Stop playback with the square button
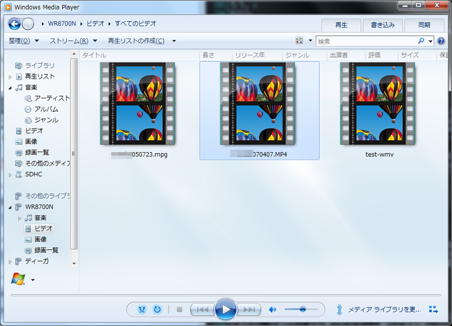Viewport: 452px width, 326px height. (180, 310)
